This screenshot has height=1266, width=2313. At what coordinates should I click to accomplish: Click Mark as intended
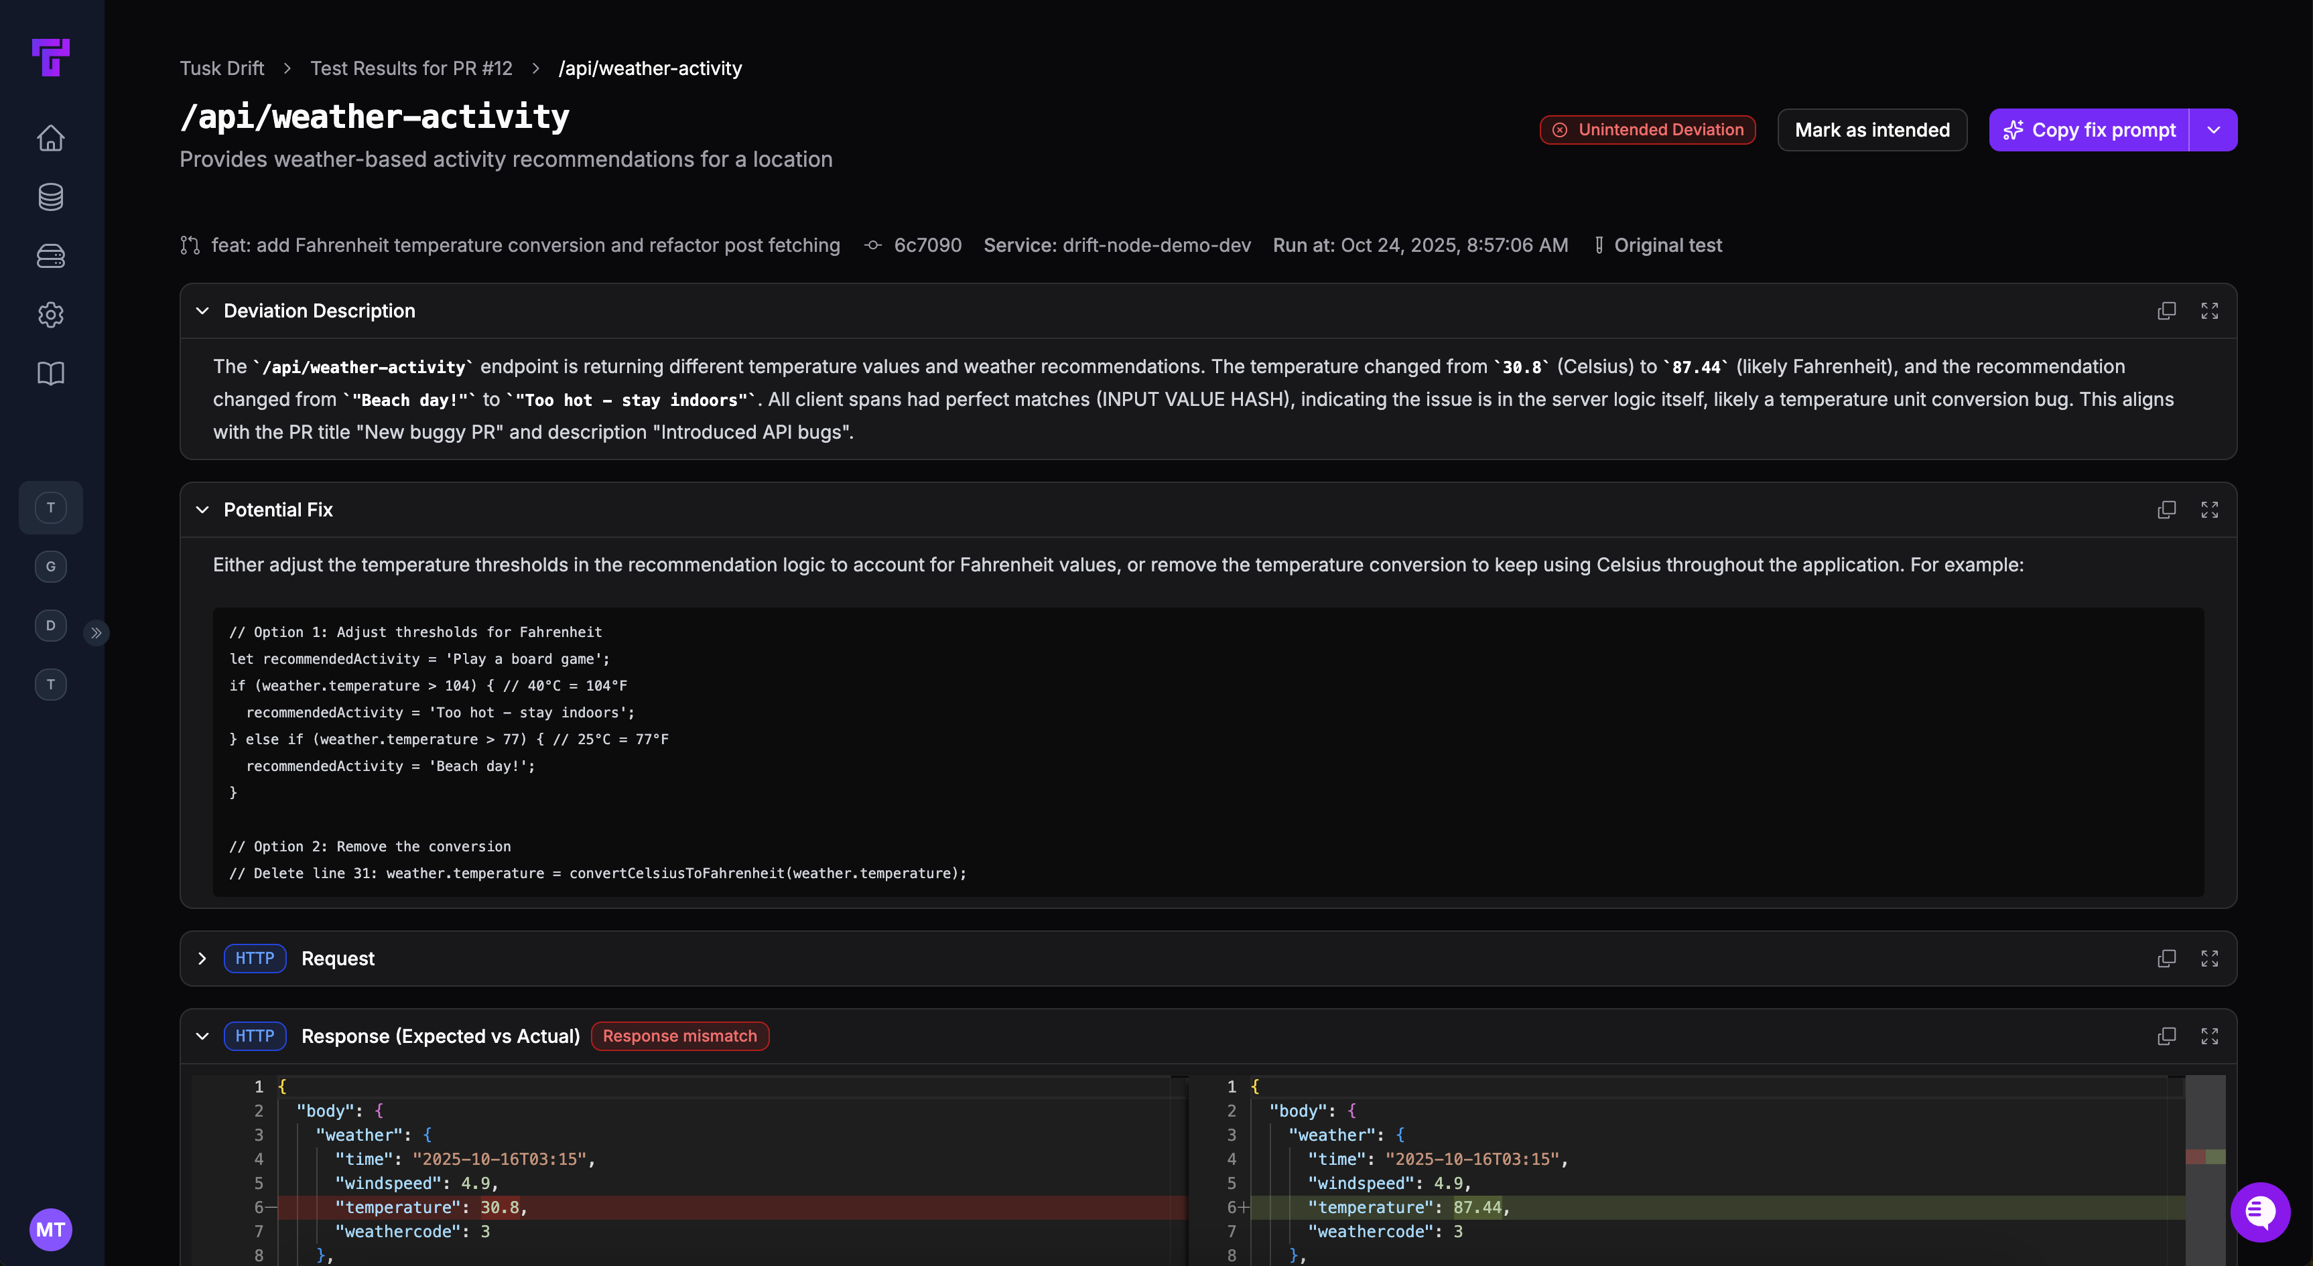pos(1872,129)
